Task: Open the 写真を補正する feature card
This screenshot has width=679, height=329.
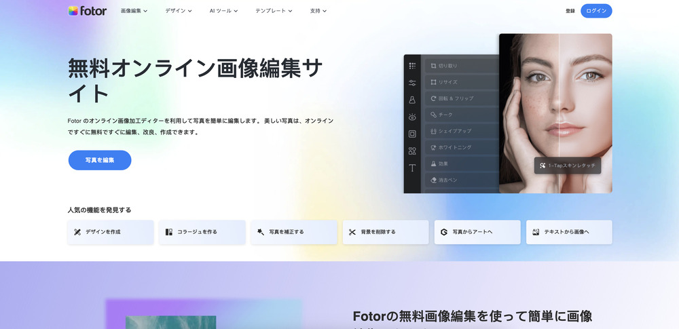Action: (x=294, y=232)
